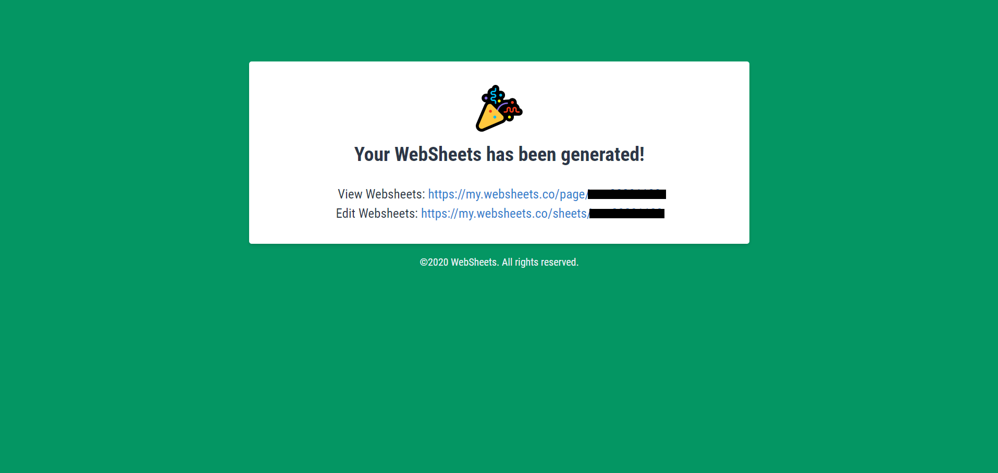Click the 'https://my' start of the edit link
998x473 pixels.
pyautogui.click(x=447, y=214)
